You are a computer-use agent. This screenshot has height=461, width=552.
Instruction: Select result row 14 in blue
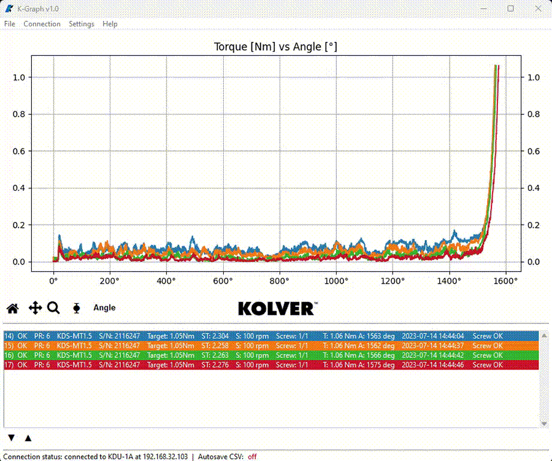point(271,336)
